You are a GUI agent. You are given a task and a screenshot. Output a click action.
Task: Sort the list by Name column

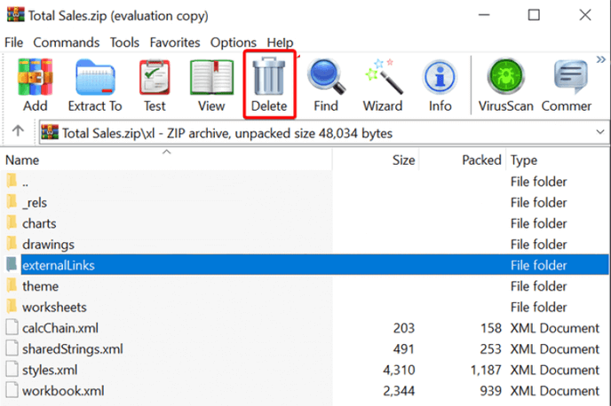(x=166, y=160)
